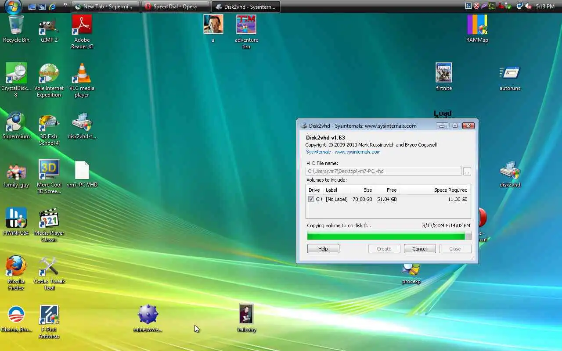Launch Internet Explorer from Quick Launch
562x351 pixels.
tap(53, 7)
